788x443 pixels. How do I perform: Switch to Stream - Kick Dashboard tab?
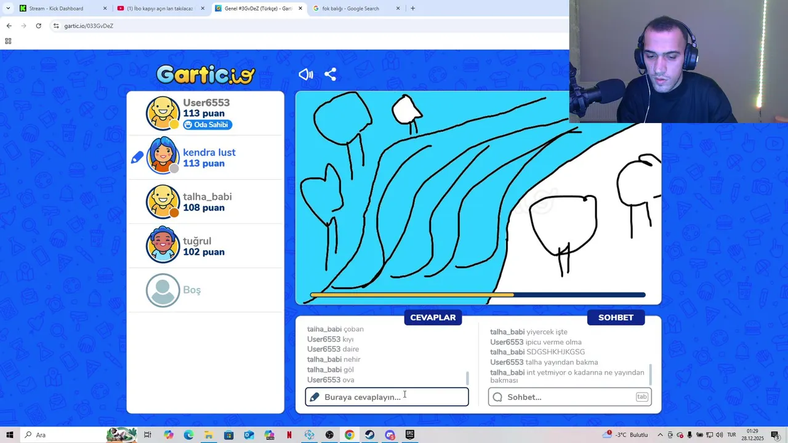(63, 9)
